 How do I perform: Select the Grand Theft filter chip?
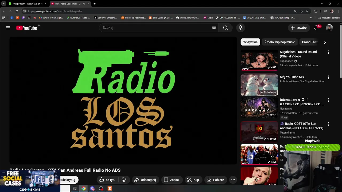310,42
